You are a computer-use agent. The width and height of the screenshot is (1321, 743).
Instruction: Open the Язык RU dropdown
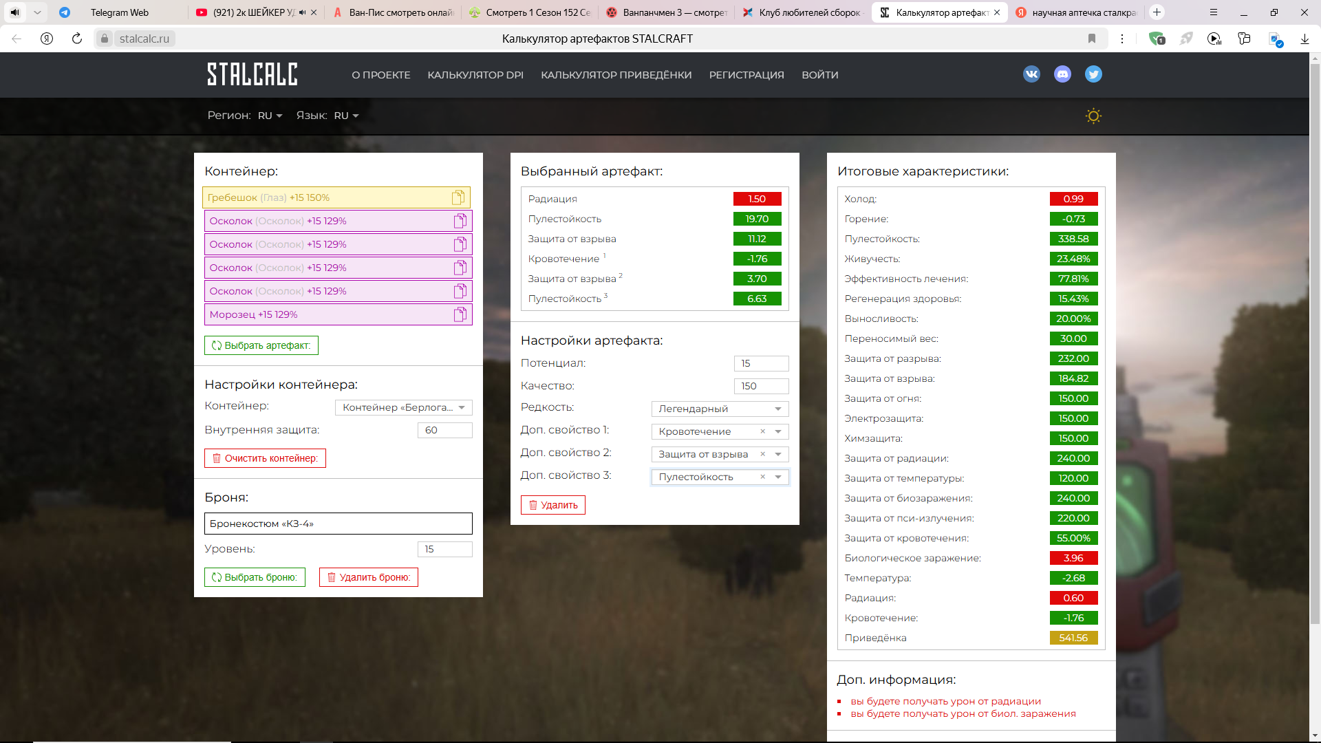347,116
